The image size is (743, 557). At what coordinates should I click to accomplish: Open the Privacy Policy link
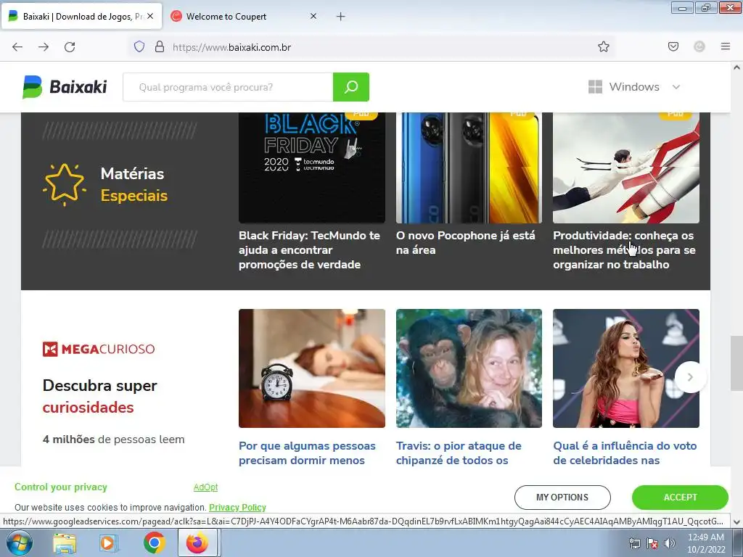pos(237,507)
